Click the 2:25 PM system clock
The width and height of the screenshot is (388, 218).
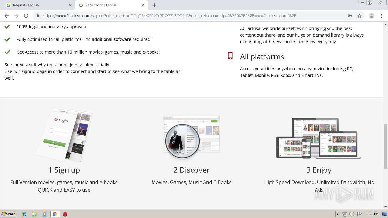tap(372, 214)
